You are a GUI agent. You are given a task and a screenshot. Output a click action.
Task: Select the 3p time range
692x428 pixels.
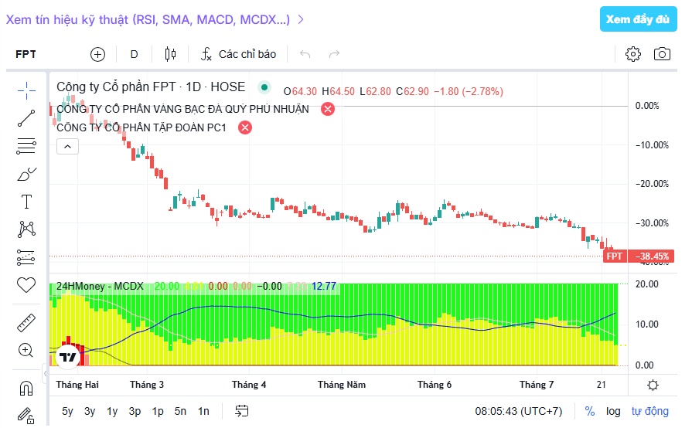tap(135, 411)
